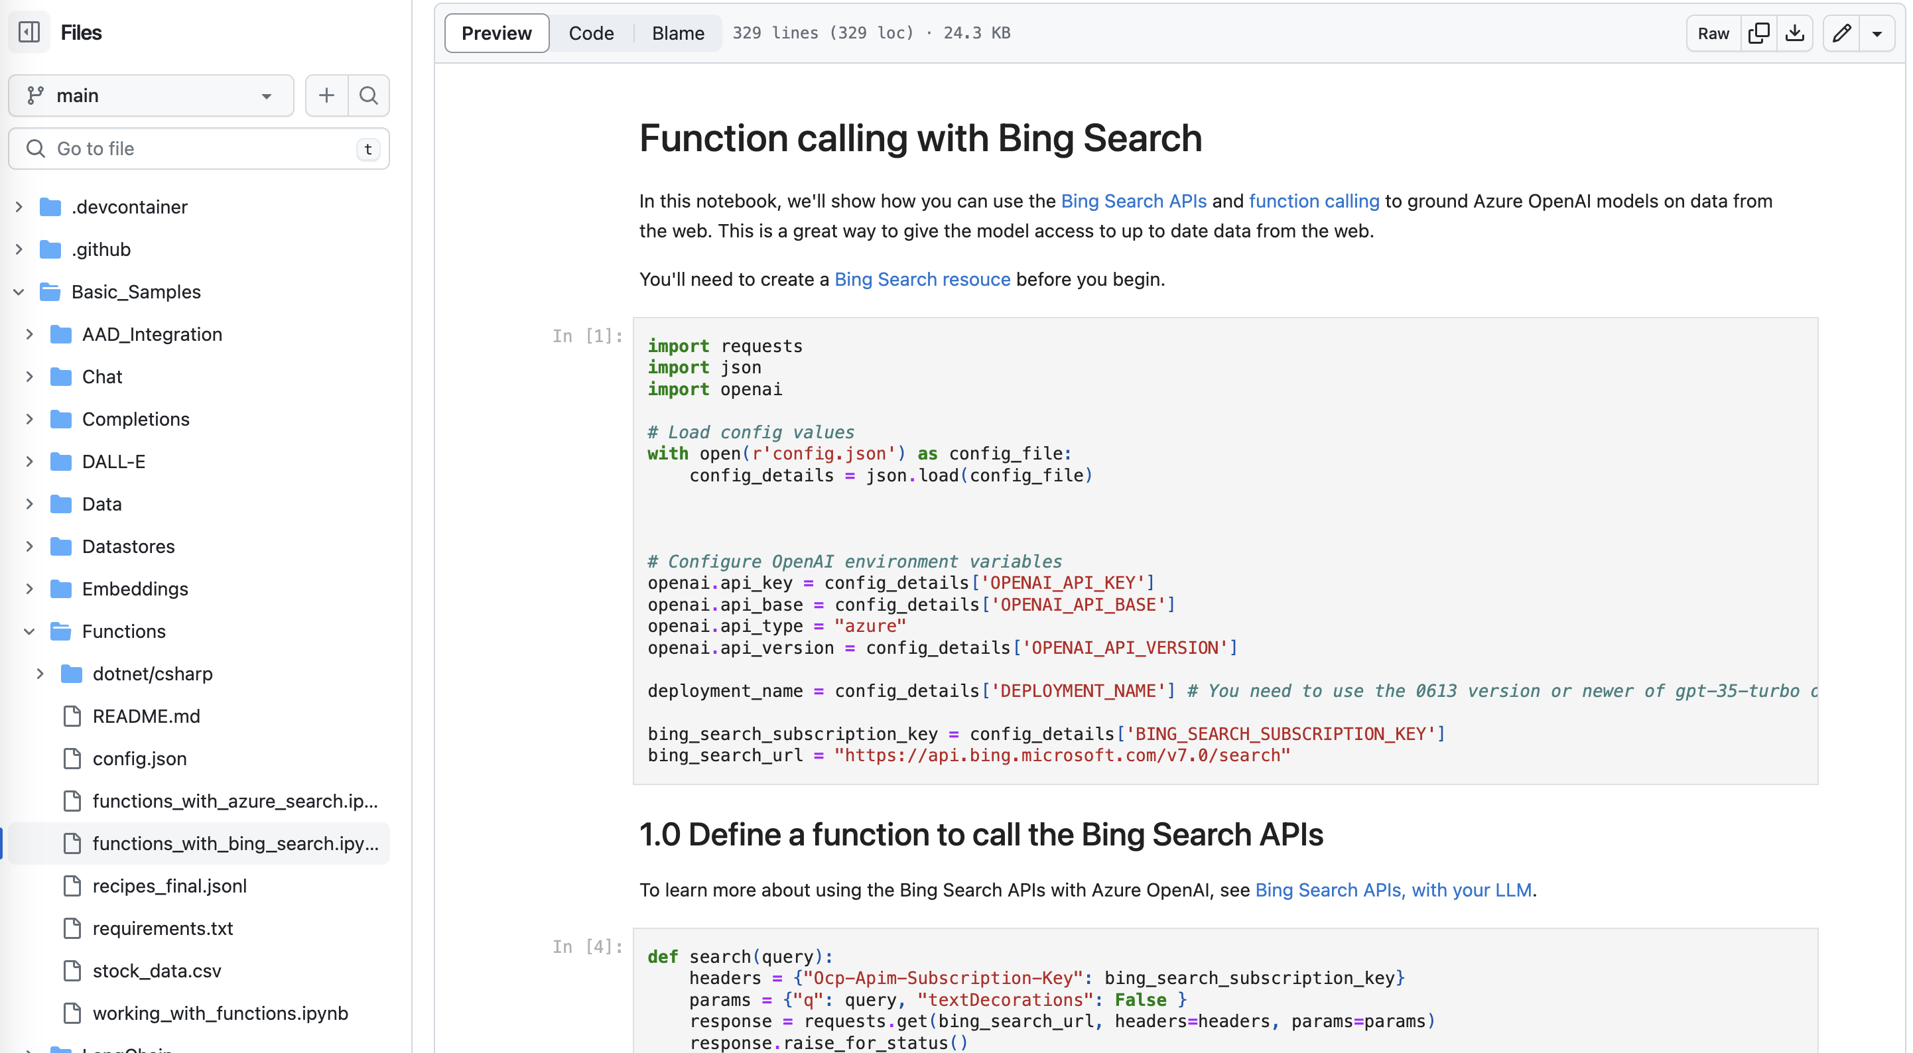Screen dimensions: 1913x1053
Task: Click the 329 lines file size text
Action: pyautogui.click(x=871, y=32)
